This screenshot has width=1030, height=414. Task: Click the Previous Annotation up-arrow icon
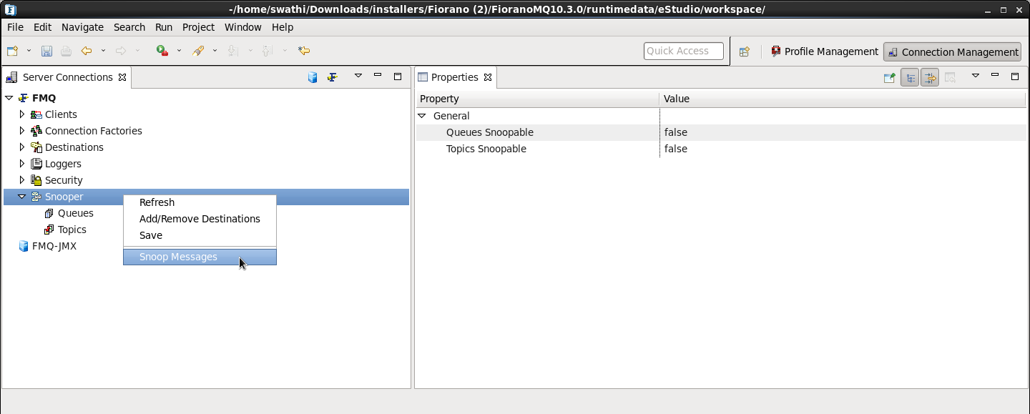(266, 51)
